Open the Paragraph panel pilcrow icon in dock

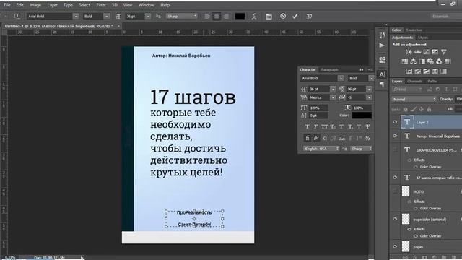coord(382,84)
